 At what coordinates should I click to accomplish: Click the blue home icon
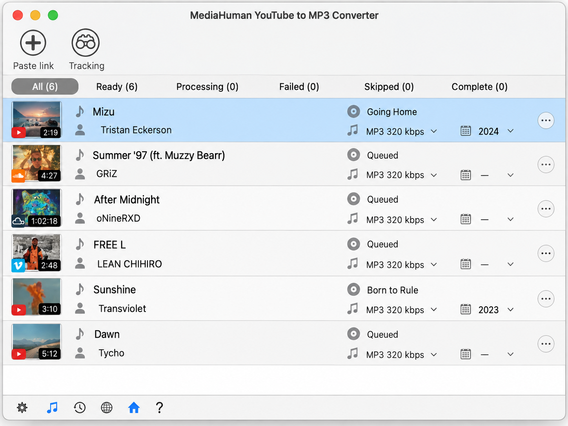point(134,408)
